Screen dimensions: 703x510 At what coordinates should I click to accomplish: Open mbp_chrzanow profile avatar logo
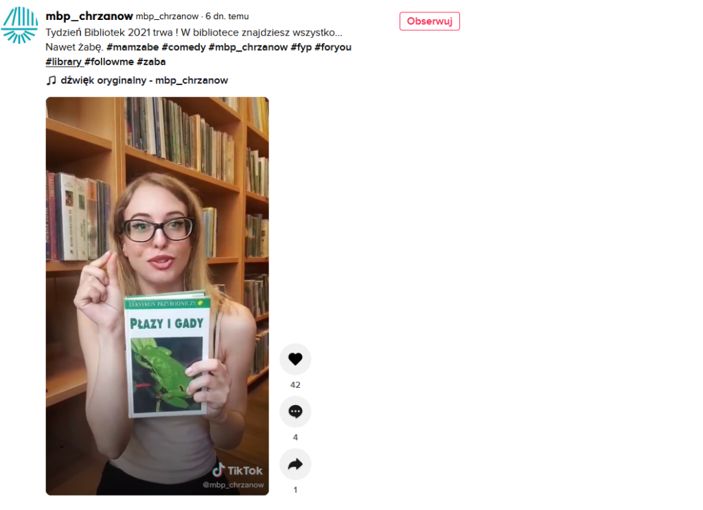[x=19, y=25]
